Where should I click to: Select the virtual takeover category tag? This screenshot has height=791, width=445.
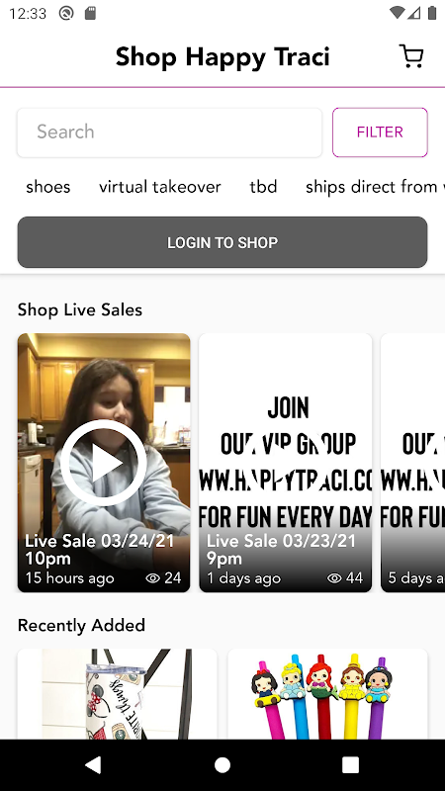point(160,187)
